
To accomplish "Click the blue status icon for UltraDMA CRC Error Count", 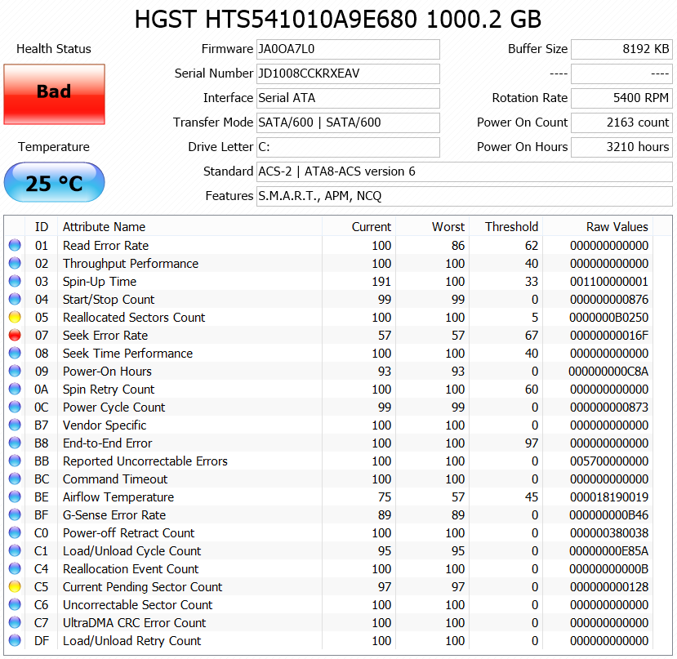I will point(15,623).
